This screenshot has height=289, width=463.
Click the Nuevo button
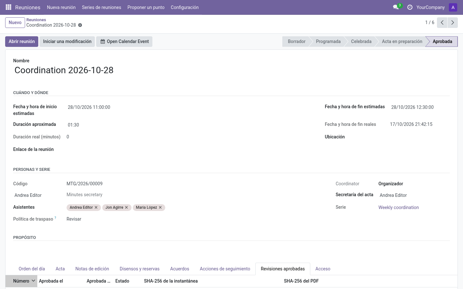coord(15,22)
